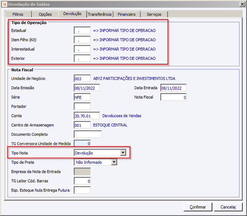Click Esp. Estoque Nula Entrega Futura field

[x=82, y=190]
